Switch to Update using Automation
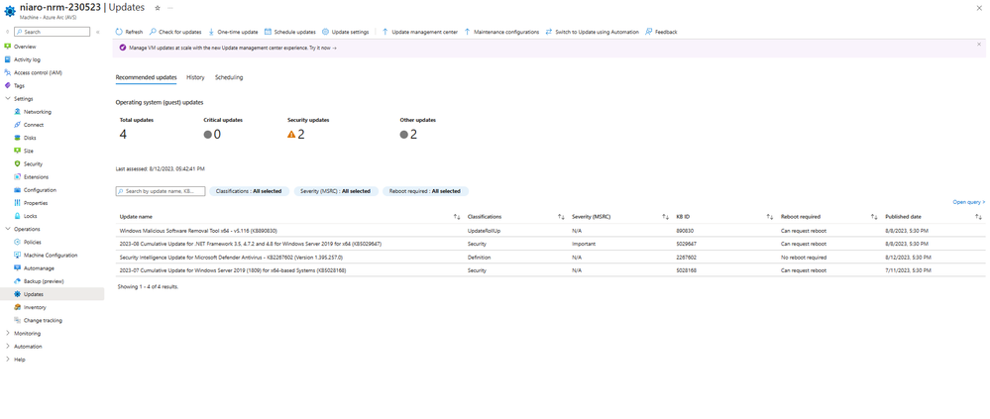 tap(593, 32)
